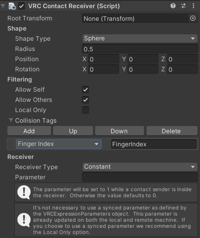Click the Radius value field
Viewport: 200px width, 238px height.
[140, 49]
